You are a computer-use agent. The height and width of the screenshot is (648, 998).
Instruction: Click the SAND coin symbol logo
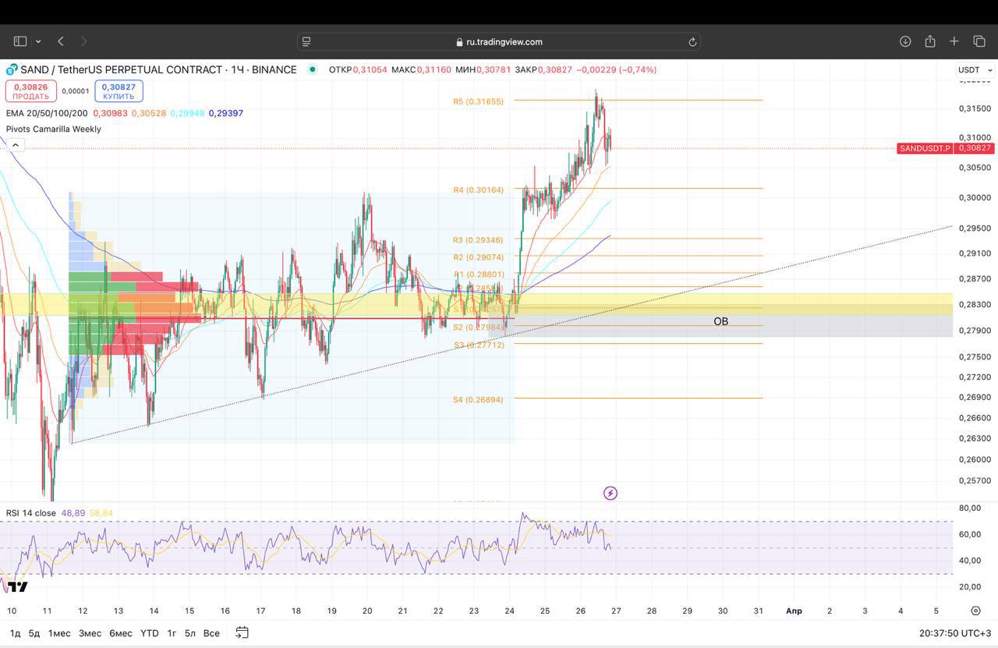tap(12, 69)
